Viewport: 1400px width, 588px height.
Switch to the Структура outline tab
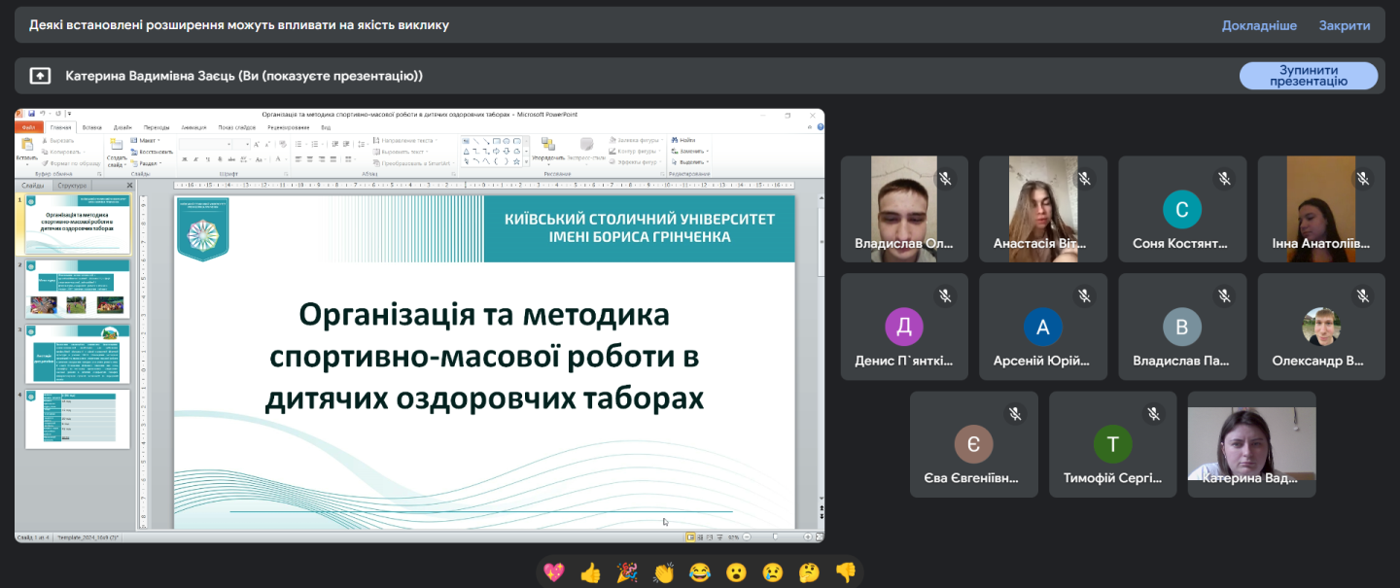click(72, 185)
